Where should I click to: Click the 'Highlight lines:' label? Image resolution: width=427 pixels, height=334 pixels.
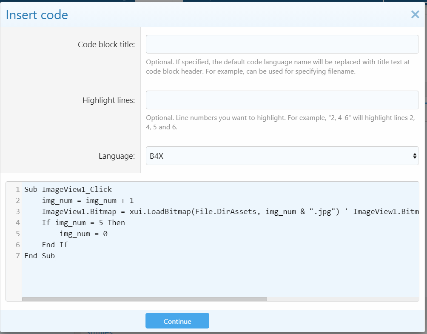point(108,100)
